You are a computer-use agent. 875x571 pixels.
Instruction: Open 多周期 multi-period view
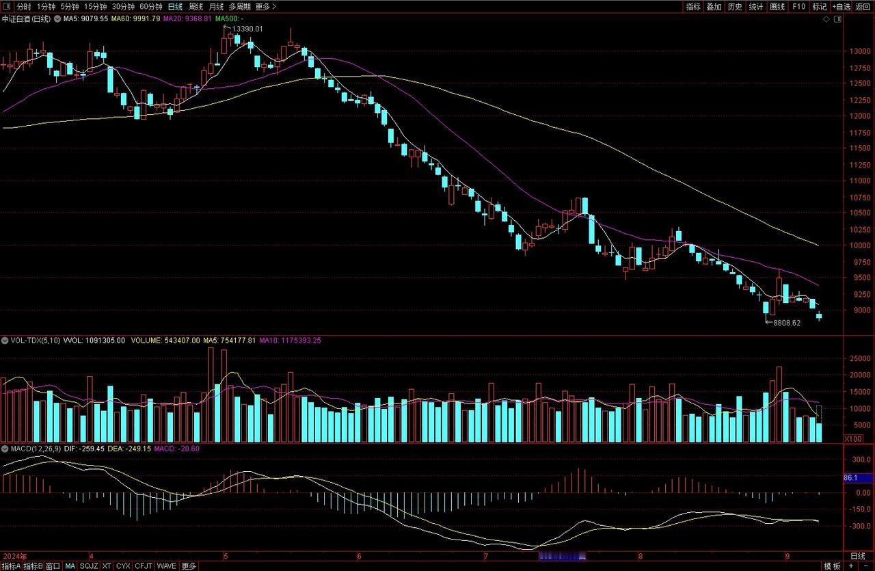pyautogui.click(x=240, y=6)
